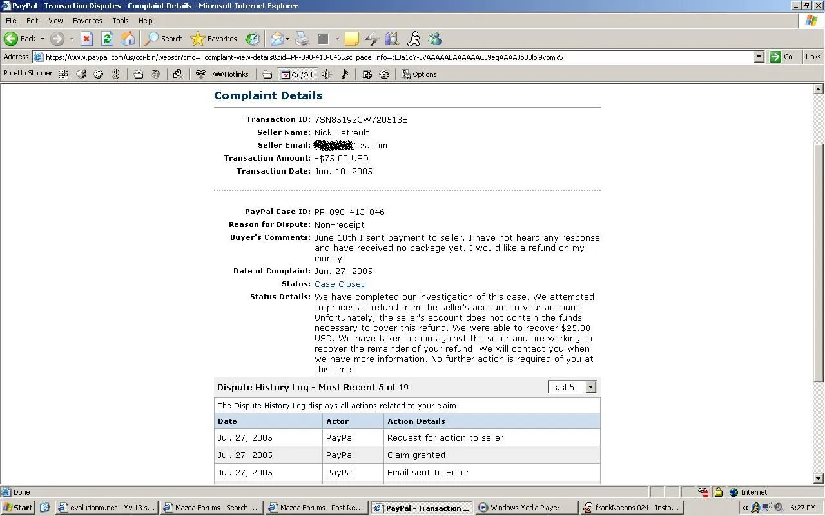Switch to Mazda Forums - Search taskbar window
Viewport: 825px width, 516px height.
[211, 508]
